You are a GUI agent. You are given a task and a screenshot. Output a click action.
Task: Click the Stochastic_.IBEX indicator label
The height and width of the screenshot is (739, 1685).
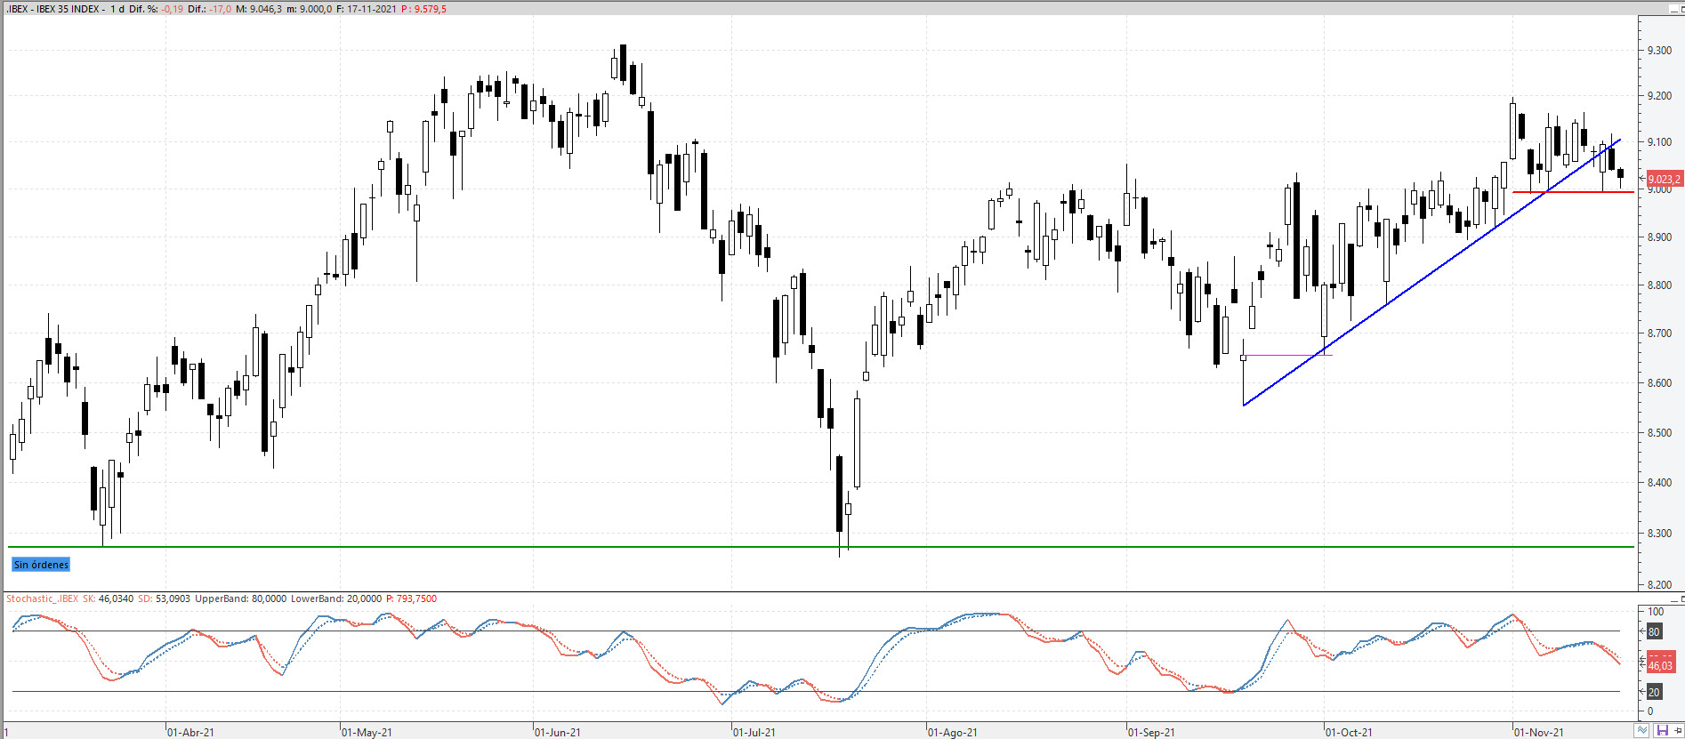tap(42, 598)
